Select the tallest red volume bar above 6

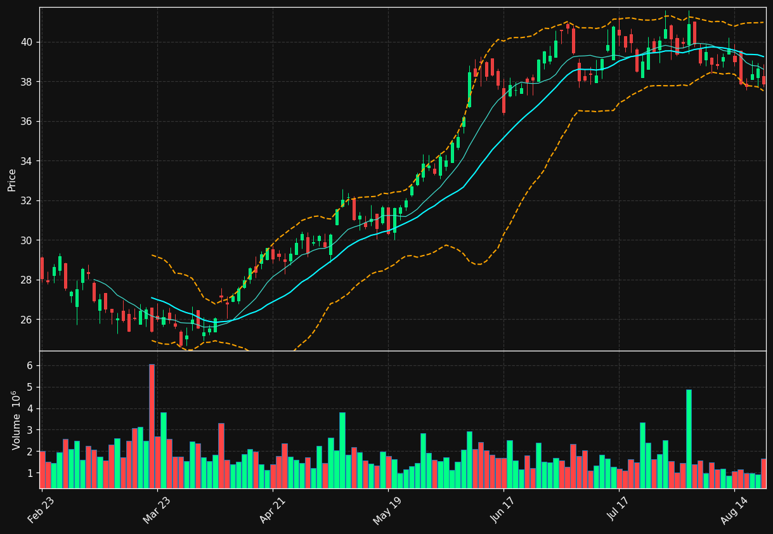pos(152,426)
